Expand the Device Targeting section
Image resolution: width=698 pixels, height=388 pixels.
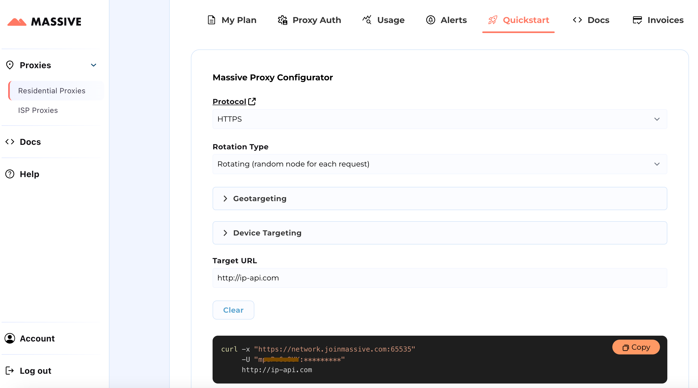pyautogui.click(x=439, y=233)
